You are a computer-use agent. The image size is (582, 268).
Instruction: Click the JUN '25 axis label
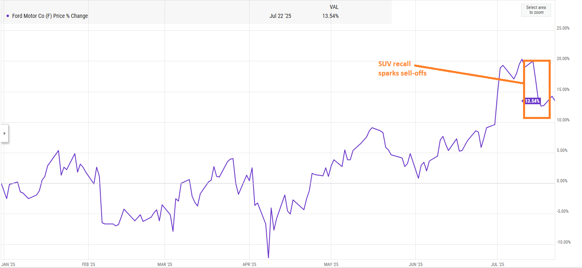tap(416, 264)
